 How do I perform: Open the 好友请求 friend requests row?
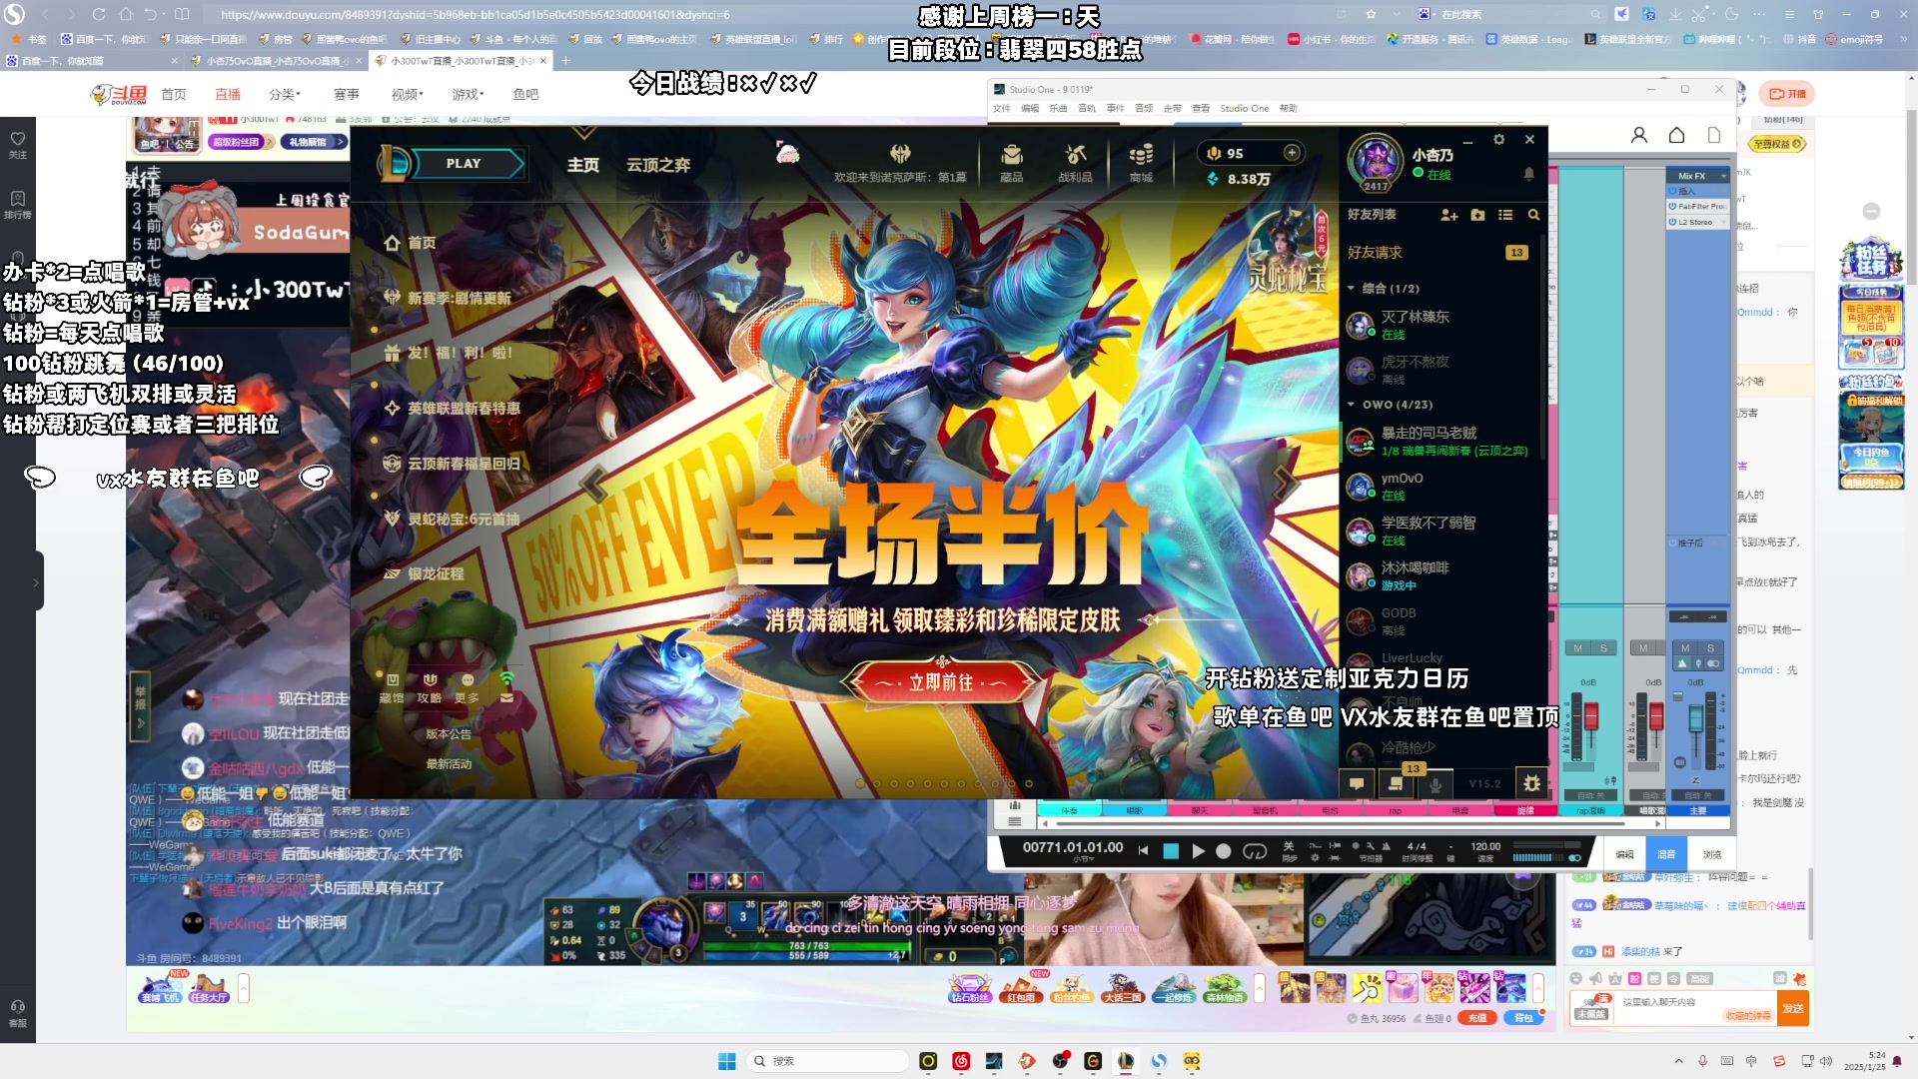click(1438, 253)
